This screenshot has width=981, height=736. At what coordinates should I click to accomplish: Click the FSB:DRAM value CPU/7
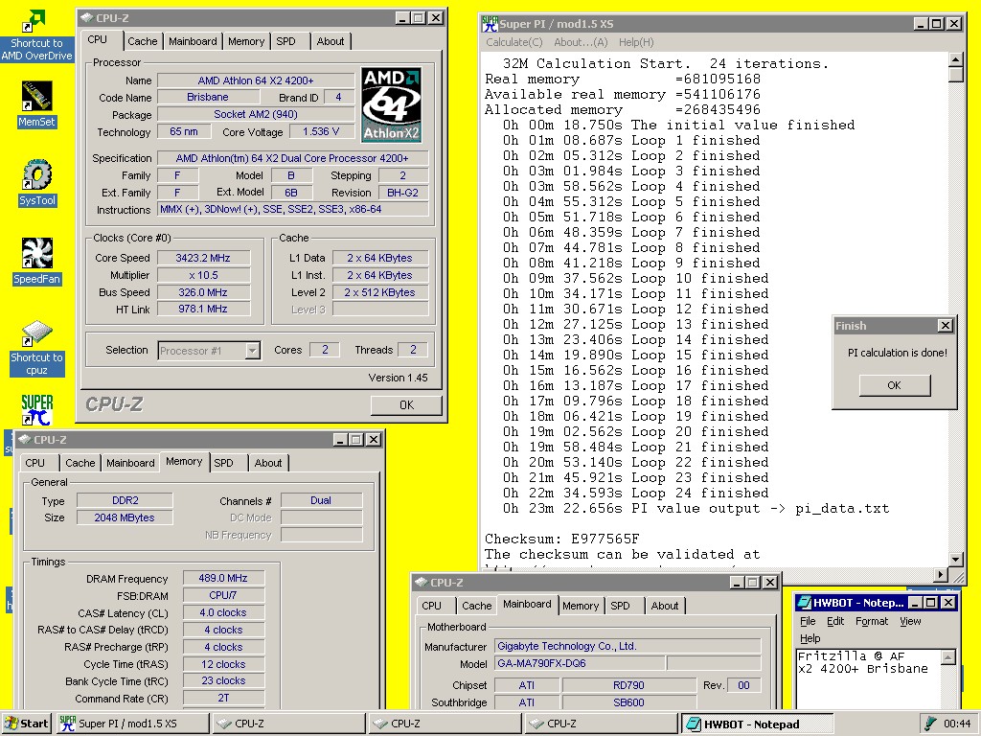click(x=223, y=595)
